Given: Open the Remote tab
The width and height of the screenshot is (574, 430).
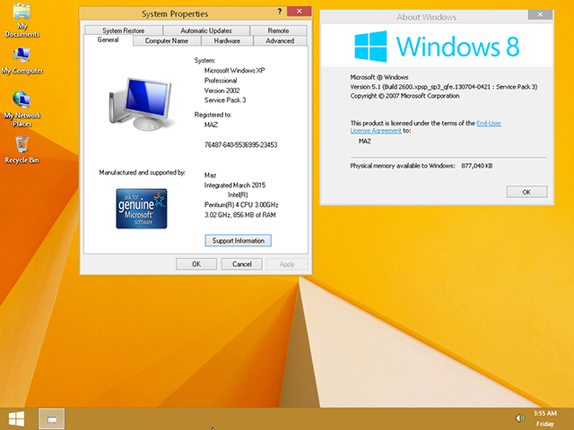Looking at the screenshot, I should pyautogui.click(x=278, y=30).
